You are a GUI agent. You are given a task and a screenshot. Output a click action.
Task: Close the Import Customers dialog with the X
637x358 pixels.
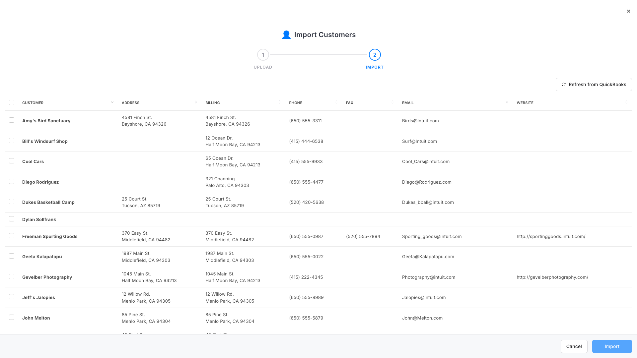(x=628, y=11)
